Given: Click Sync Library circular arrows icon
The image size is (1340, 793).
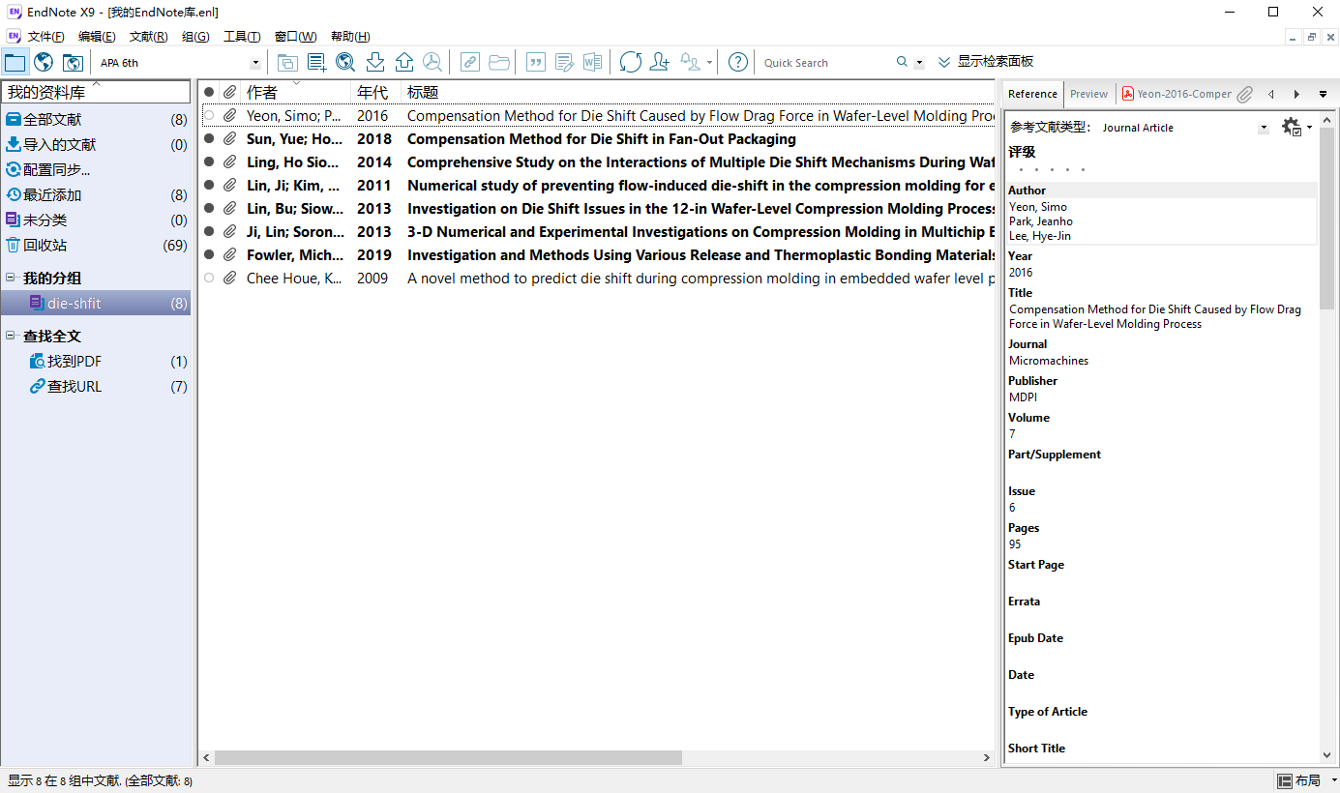Looking at the screenshot, I should coord(631,63).
